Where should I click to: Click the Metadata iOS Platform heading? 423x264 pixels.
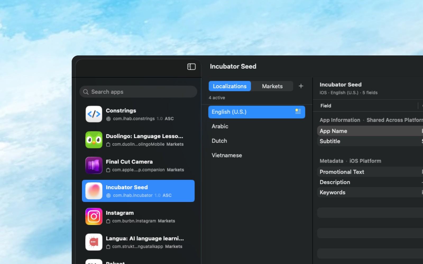pos(350,161)
